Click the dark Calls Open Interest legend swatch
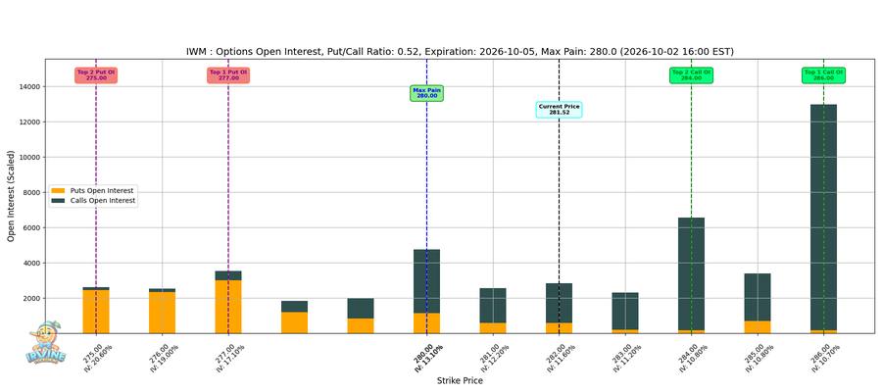882x392 pixels. click(59, 200)
